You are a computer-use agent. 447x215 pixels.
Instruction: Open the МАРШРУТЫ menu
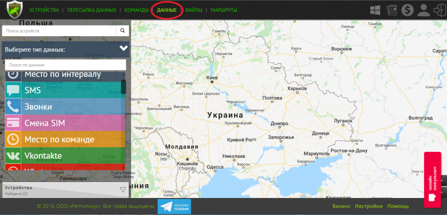tap(224, 10)
